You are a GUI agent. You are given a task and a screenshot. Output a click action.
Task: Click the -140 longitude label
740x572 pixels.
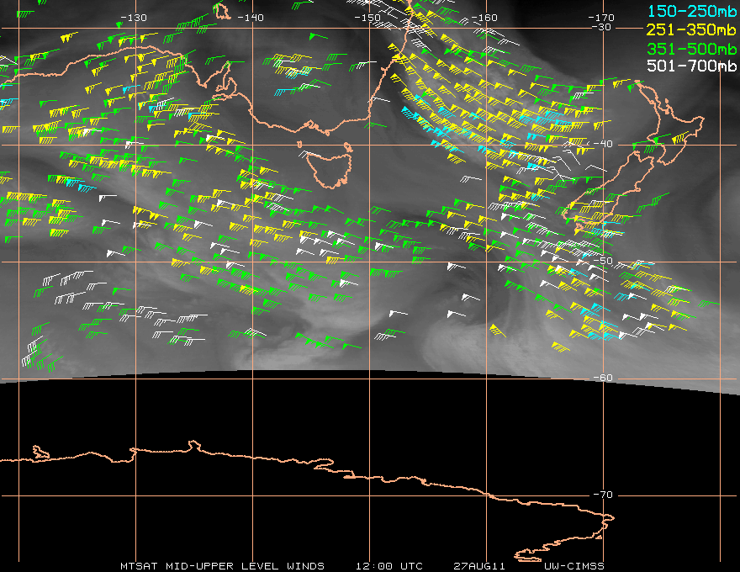(250, 18)
